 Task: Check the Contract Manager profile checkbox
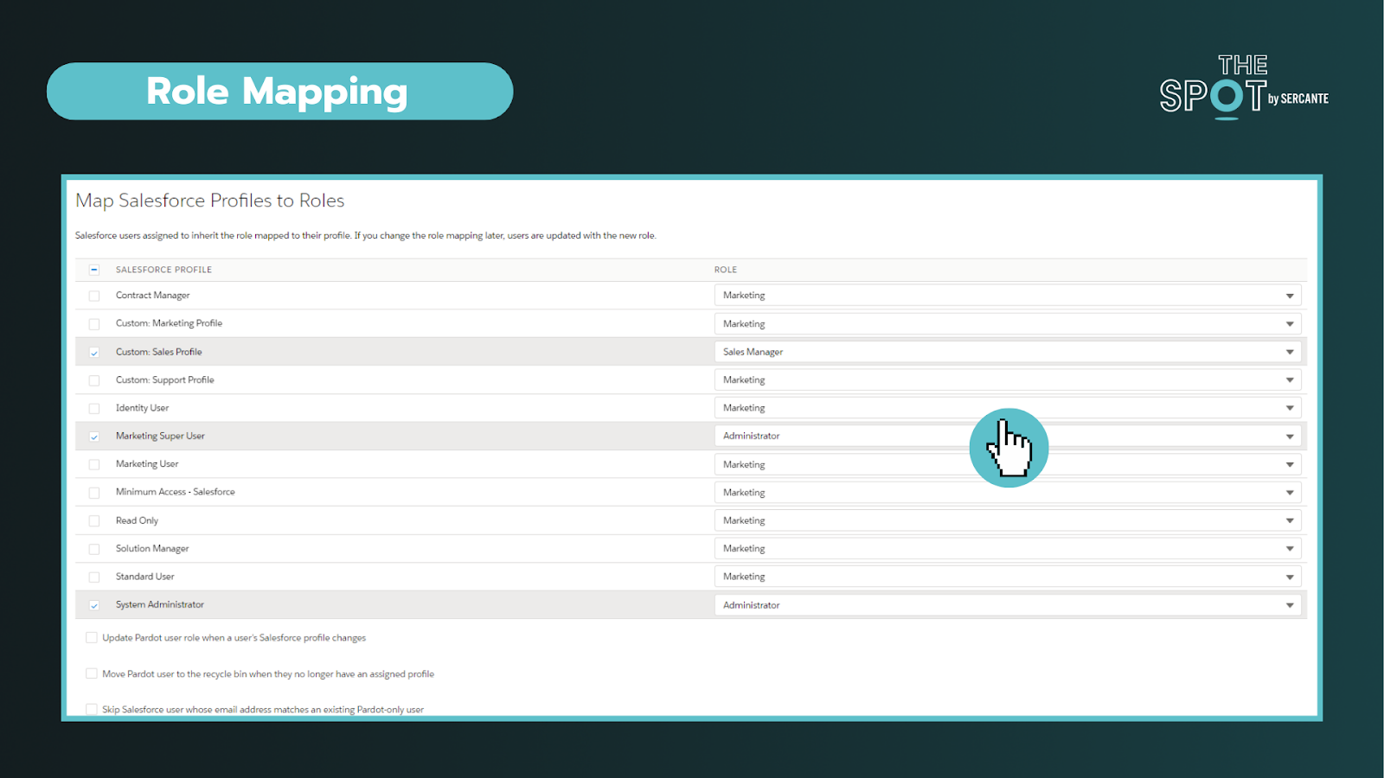94,296
